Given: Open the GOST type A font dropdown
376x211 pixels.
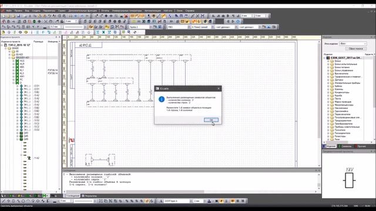Looking at the screenshot, I should pos(178,201).
